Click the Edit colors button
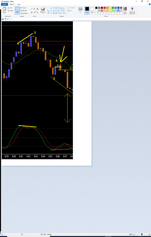The image size is (151, 237). click(125, 11)
